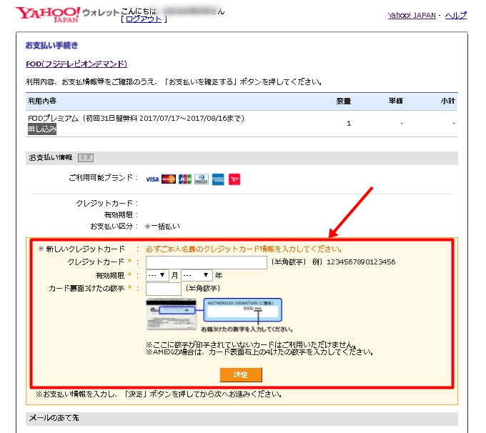Open the FOD(フジテレビオンデマンド) link
The width and height of the screenshot is (486, 433).
pos(76,64)
